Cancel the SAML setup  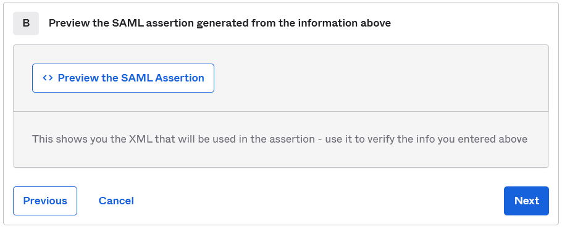tap(116, 201)
